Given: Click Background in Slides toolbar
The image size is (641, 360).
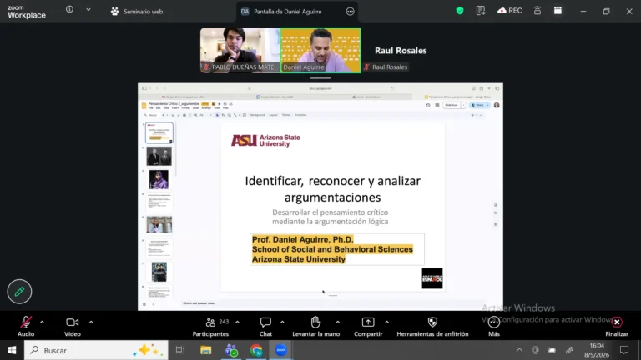Looking at the screenshot, I should point(258,115).
